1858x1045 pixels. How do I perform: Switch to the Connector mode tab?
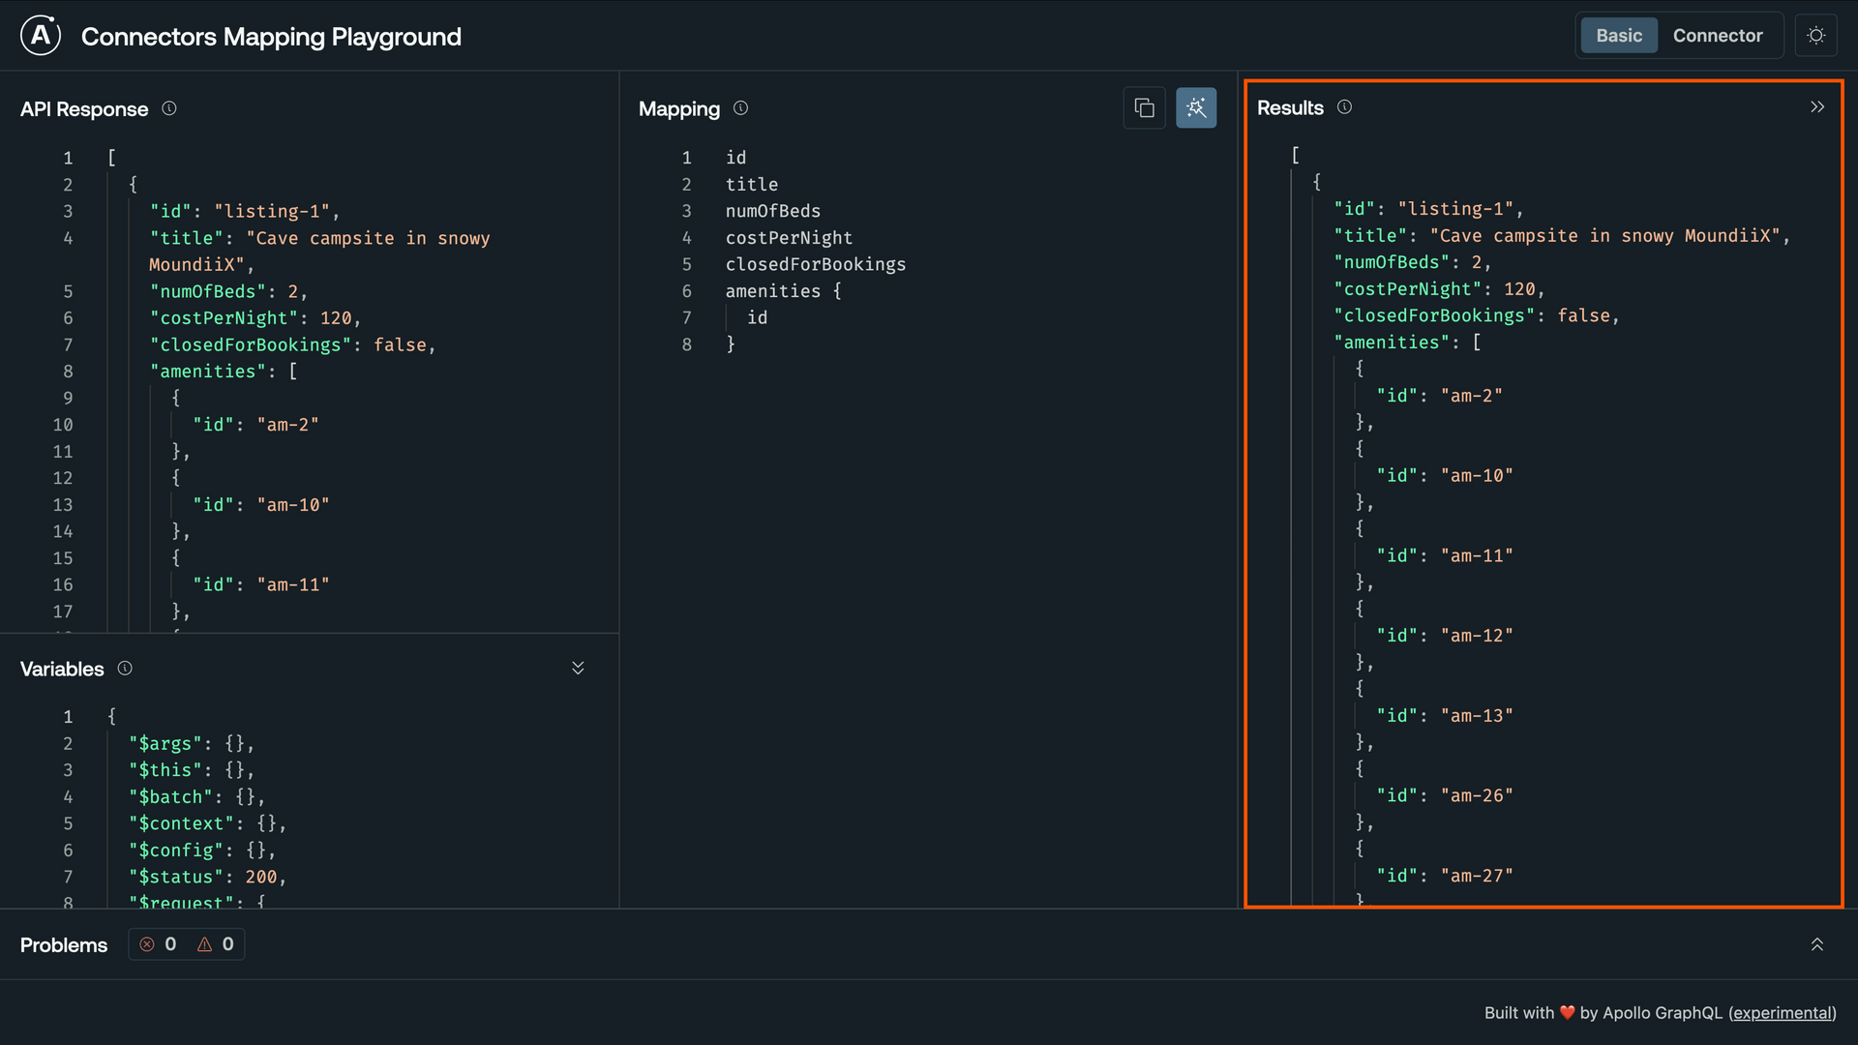[x=1718, y=35]
